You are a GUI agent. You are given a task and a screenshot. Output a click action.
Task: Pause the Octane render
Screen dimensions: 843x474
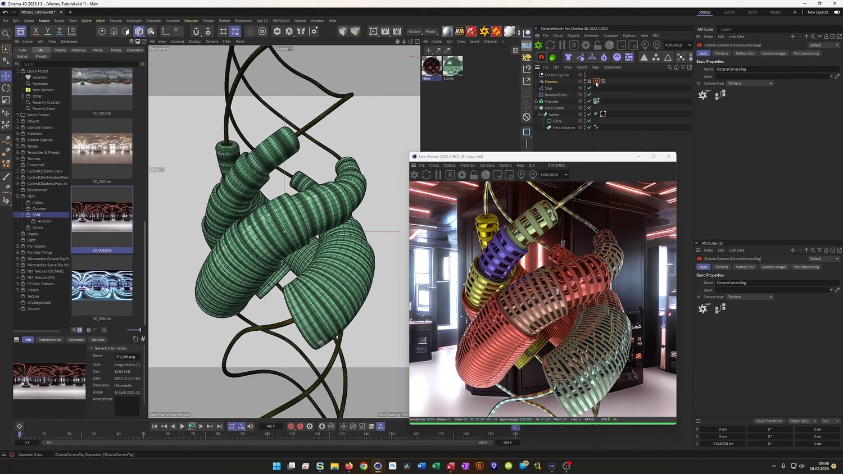[562, 45]
